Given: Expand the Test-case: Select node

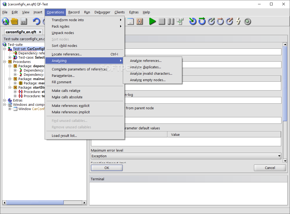Looking at the screenshot, I should pyautogui.click(x=10, y=58).
